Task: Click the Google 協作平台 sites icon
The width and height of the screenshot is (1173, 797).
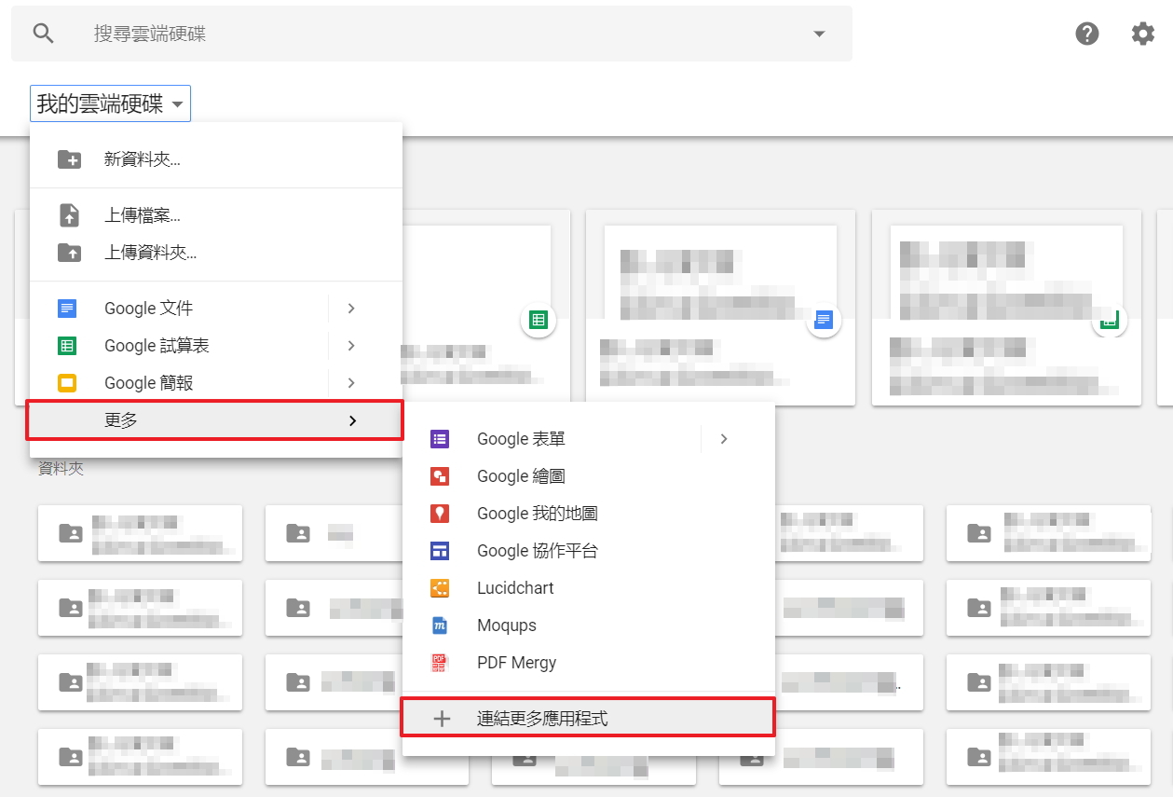Action: point(440,551)
